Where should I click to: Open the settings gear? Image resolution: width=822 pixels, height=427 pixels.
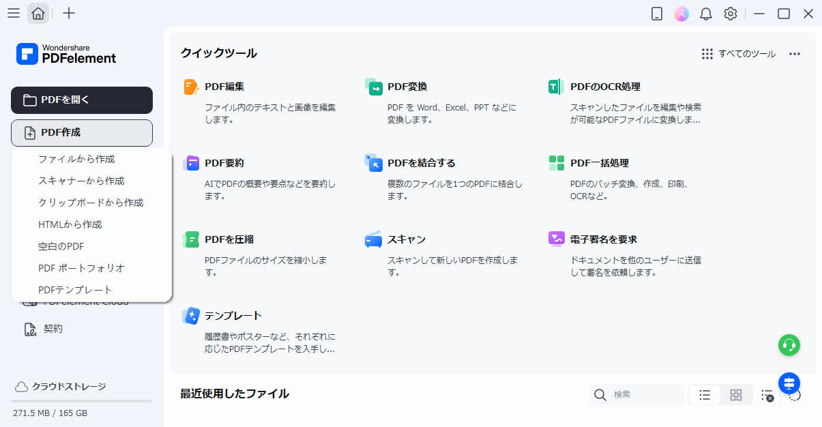(731, 13)
